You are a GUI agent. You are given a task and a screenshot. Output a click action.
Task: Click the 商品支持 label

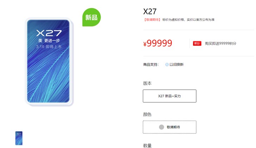151,65
